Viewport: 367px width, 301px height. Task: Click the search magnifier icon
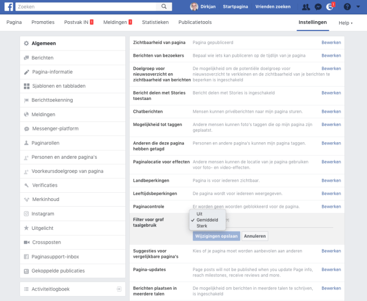click(x=164, y=7)
